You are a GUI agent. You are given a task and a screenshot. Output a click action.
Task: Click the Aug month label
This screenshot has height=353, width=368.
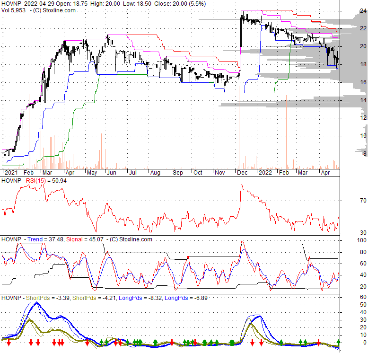[x=155, y=173]
